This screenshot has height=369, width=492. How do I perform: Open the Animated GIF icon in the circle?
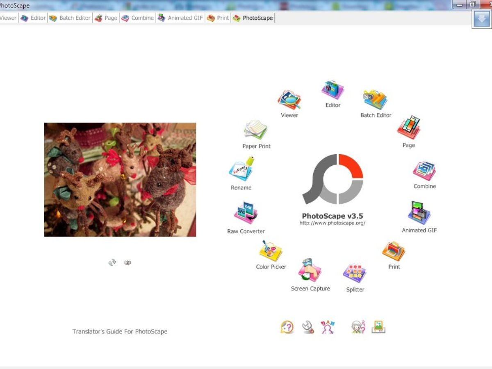pyautogui.click(x=419, y=213)
